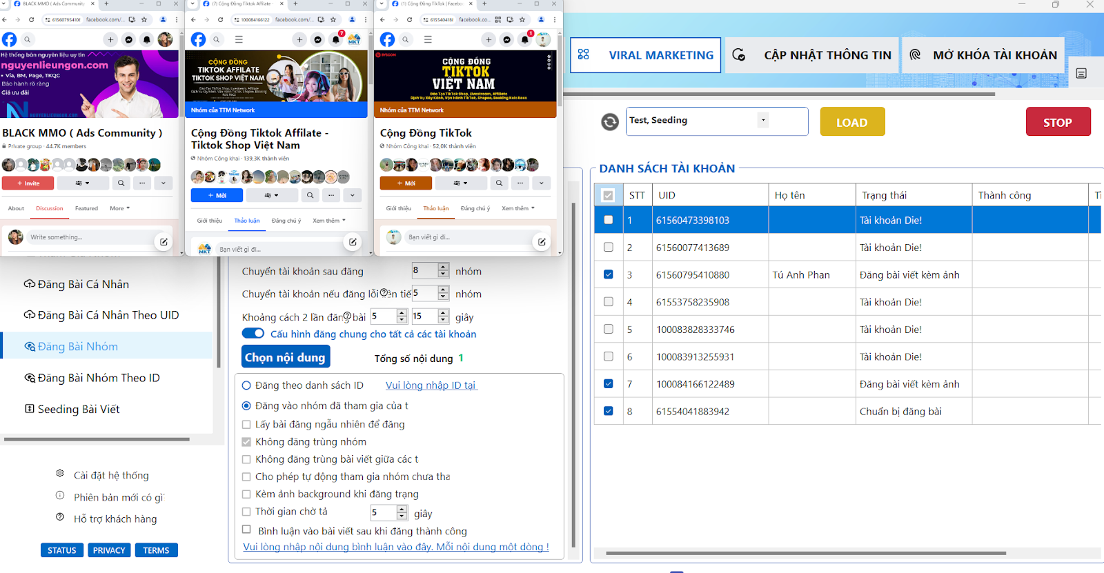Open Cài đặt hệ thống settings
Screen dimensions: 1104x573
(111, 475)
